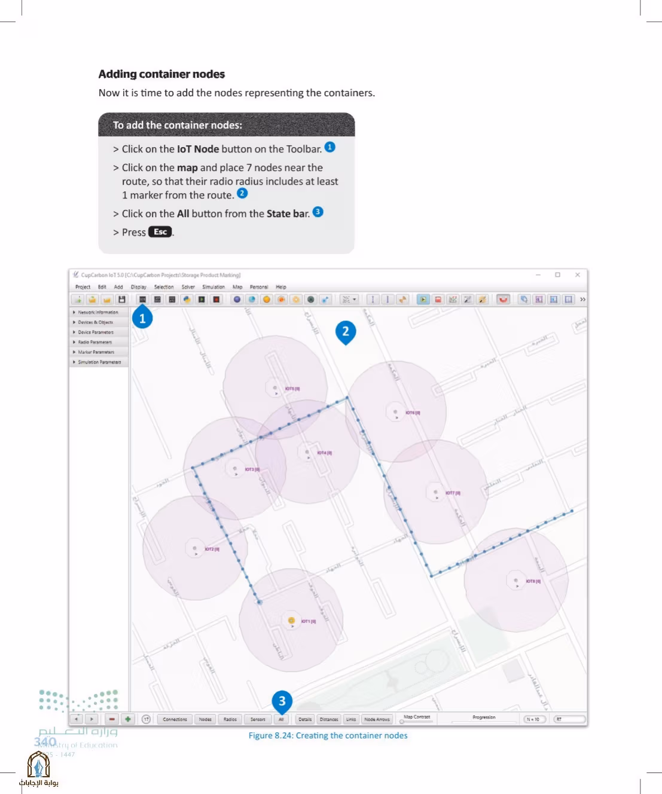The image size is (662, 794).
Task: Click the All button in the state bar
Action: coord(281,719)
